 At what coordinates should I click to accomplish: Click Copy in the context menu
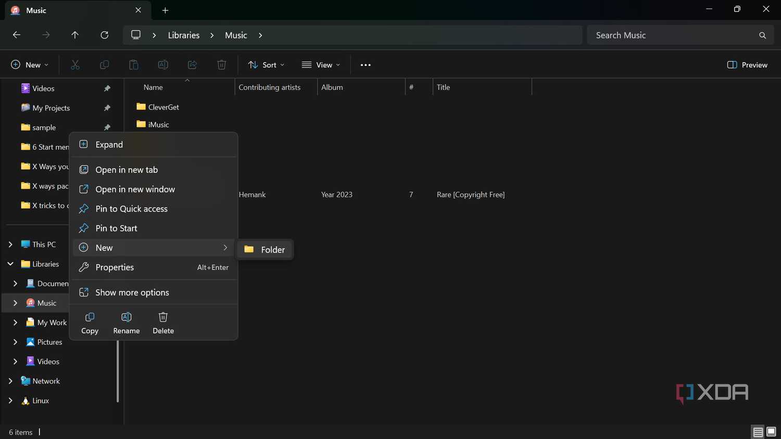click(90, 323)
